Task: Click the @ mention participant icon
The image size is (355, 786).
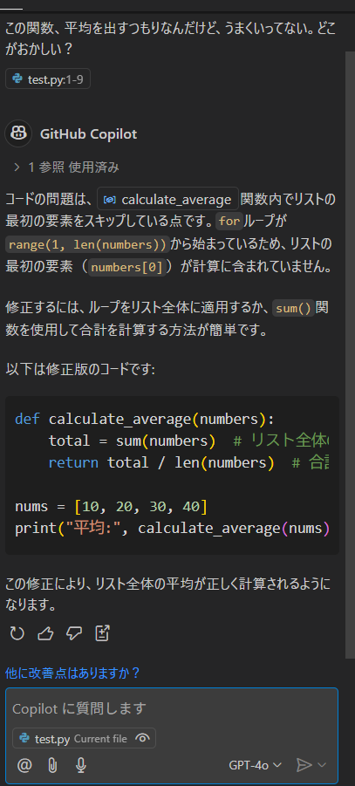Action: (24, 765)
